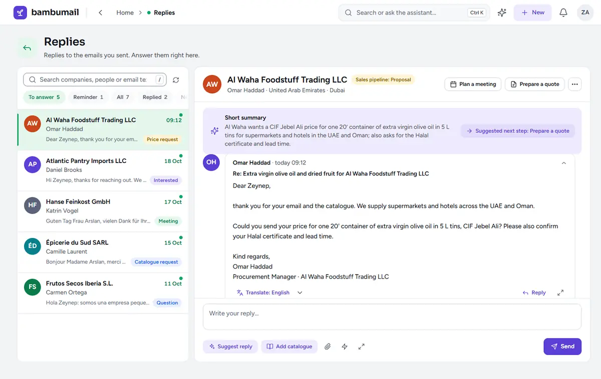Open the Translate: English option

[x=263, y=292]
